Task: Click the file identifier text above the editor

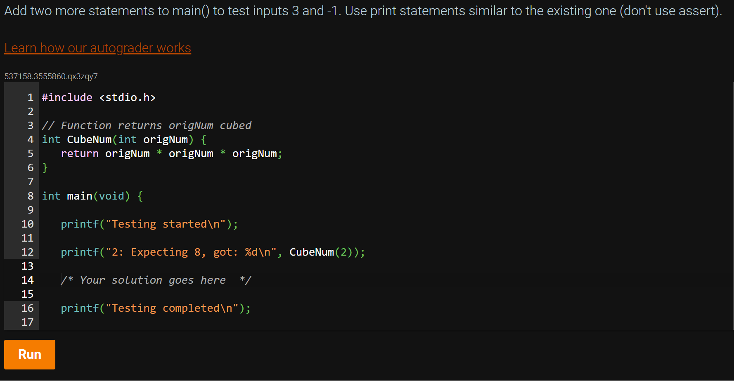Action: pos(51,76)
